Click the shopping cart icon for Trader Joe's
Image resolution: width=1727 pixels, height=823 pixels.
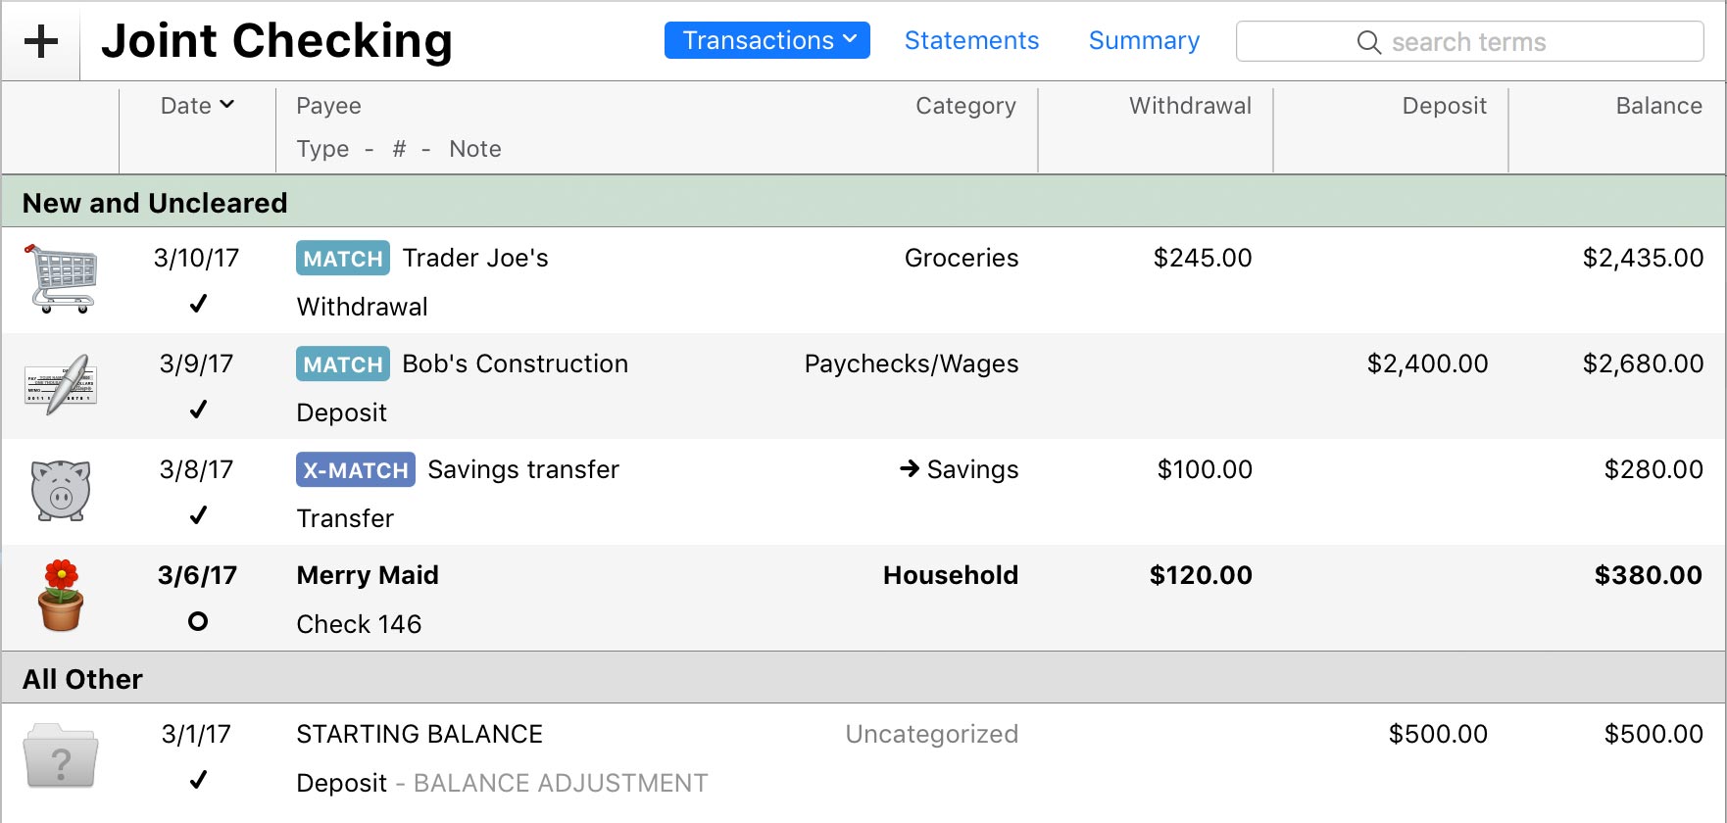click(61, 279)
